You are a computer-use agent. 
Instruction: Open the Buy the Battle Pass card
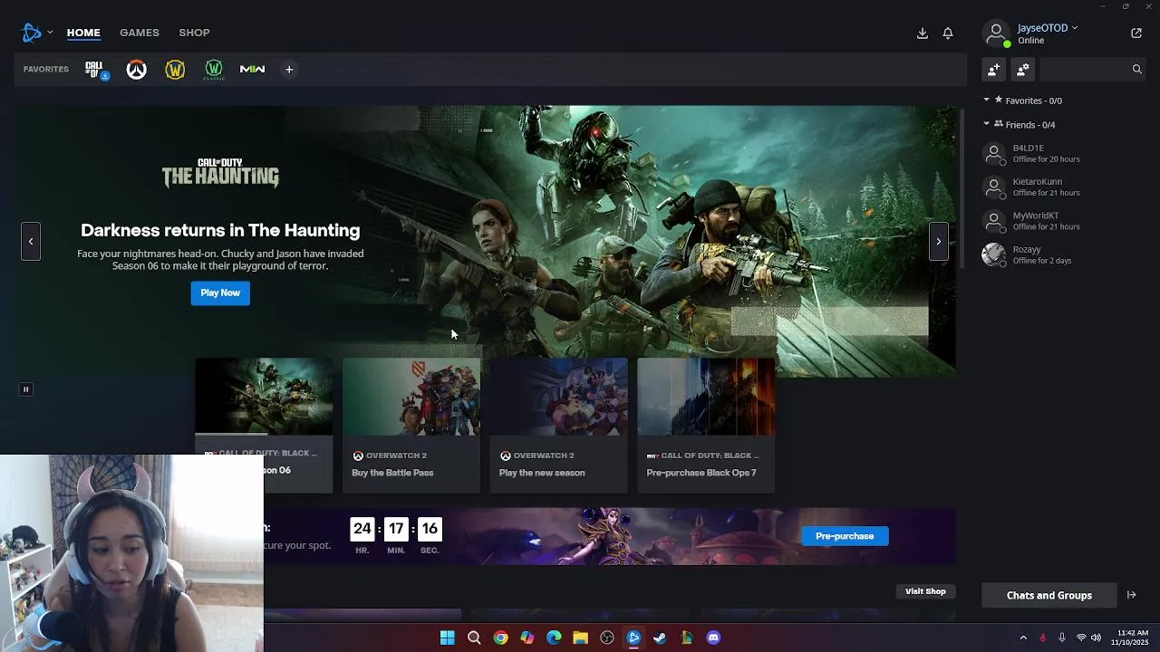(x=411, y=425)
